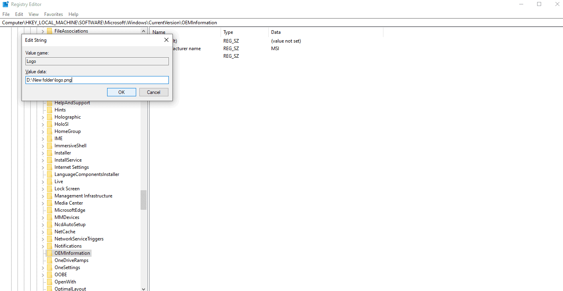Cancel the Edit String dialog

click(x=154, y=92)
